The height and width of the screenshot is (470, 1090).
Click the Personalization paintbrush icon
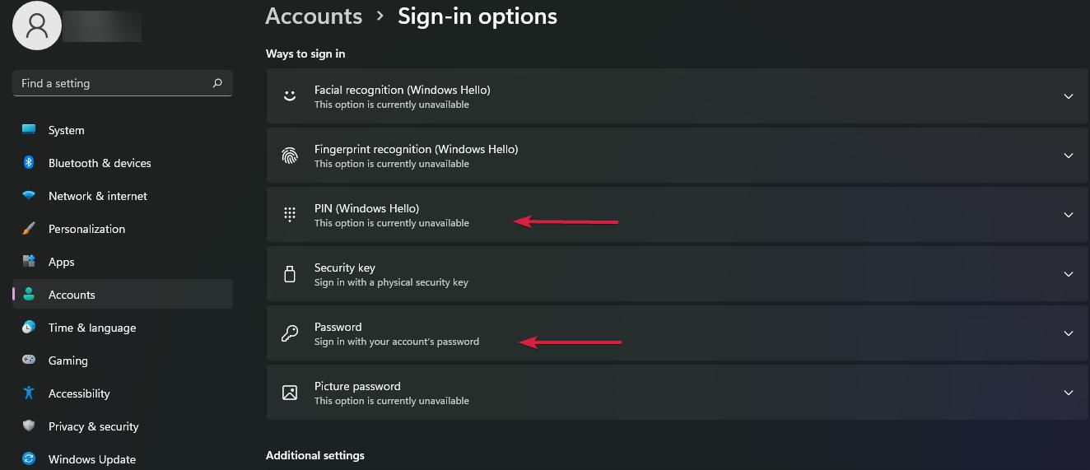(x=29, y=229)
